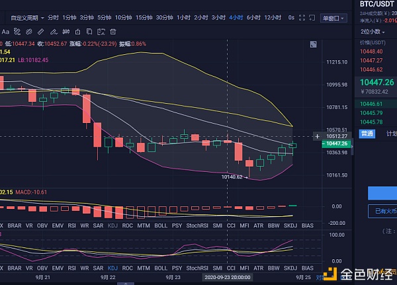Select ROC in the indicator row under MACD
397x285 pixels.
127,225
